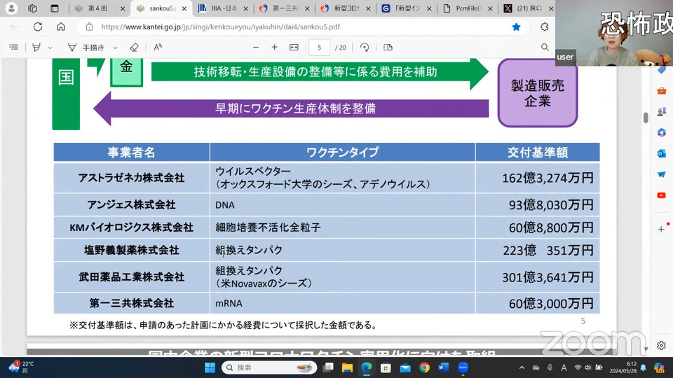Switch to the 第一三共 tab
The height and width of the screenshot is (378, 673).
tap(284, 8)
